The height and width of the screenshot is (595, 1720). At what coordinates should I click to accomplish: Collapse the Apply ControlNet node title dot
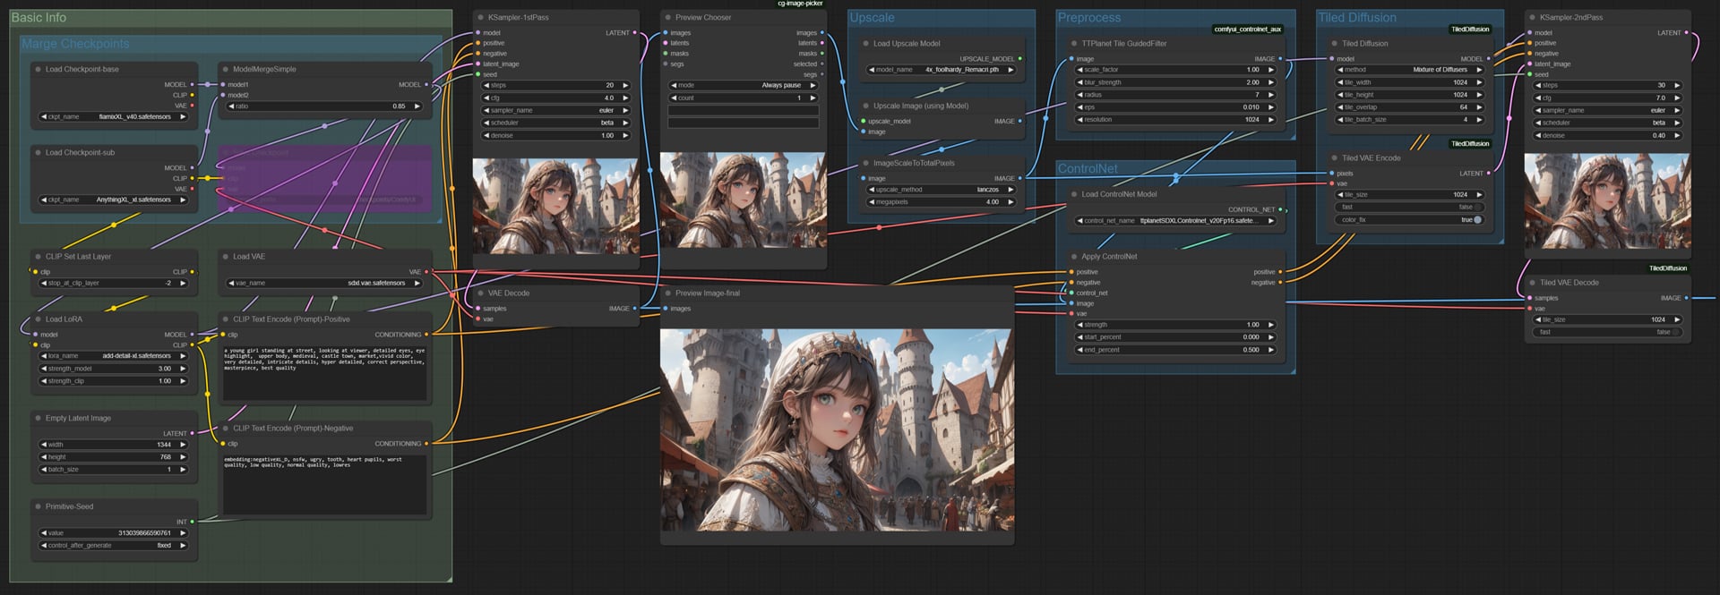click(1073, 256)
